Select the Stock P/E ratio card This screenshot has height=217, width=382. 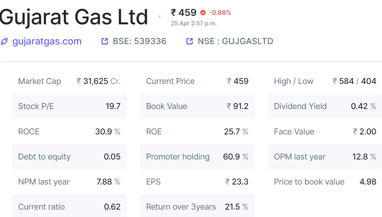click(69, 106)
